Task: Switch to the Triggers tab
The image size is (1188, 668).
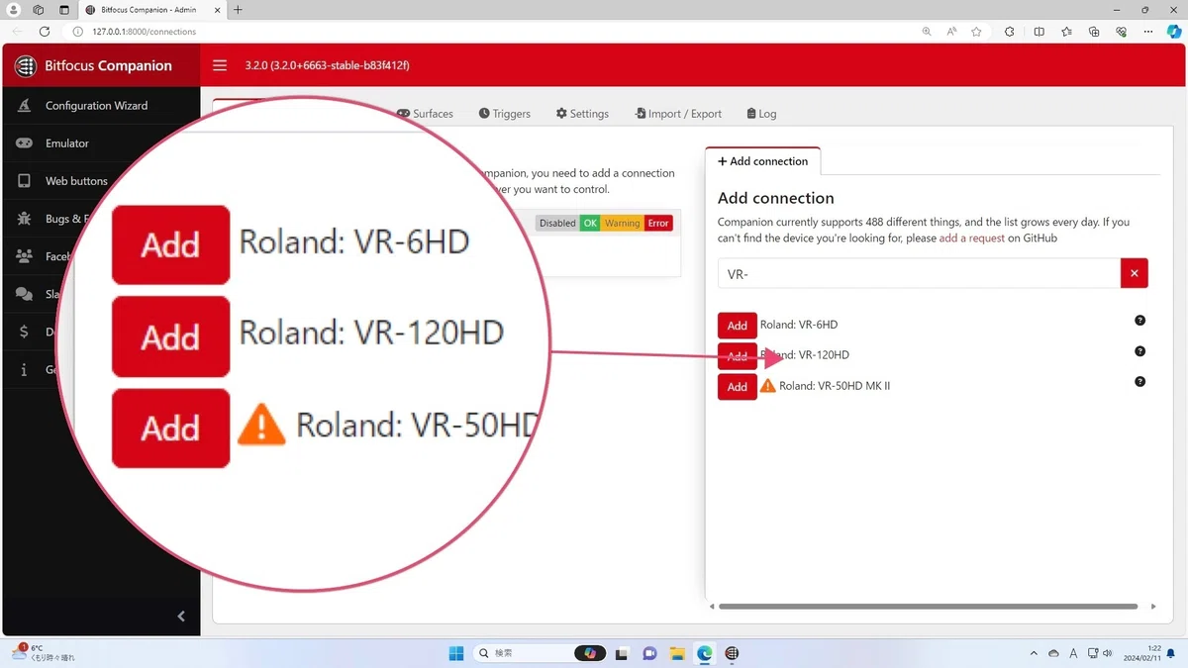Action: point(504,114)
